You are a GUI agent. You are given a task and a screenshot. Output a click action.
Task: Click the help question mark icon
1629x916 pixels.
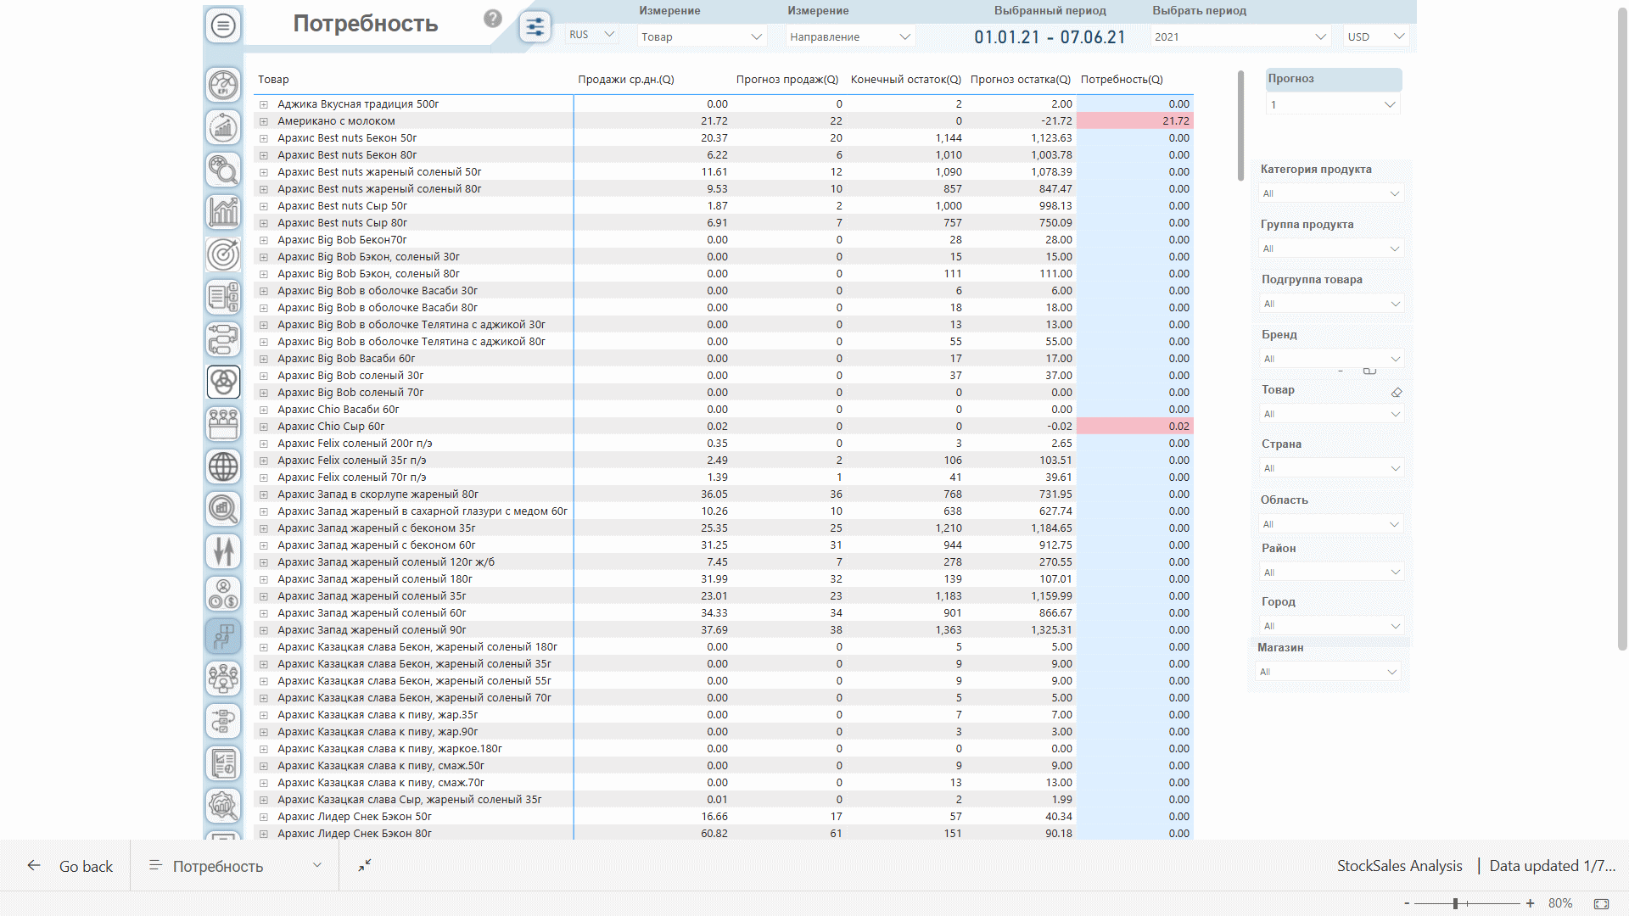point(493,19)
